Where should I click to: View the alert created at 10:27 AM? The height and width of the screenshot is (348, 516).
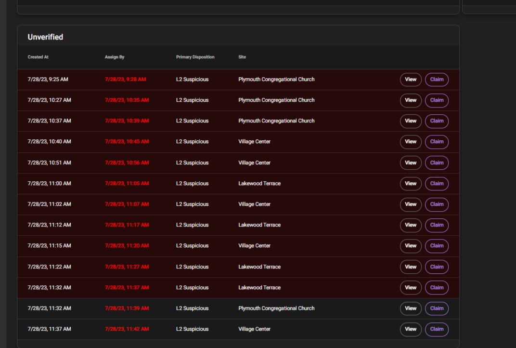(411, 100)
